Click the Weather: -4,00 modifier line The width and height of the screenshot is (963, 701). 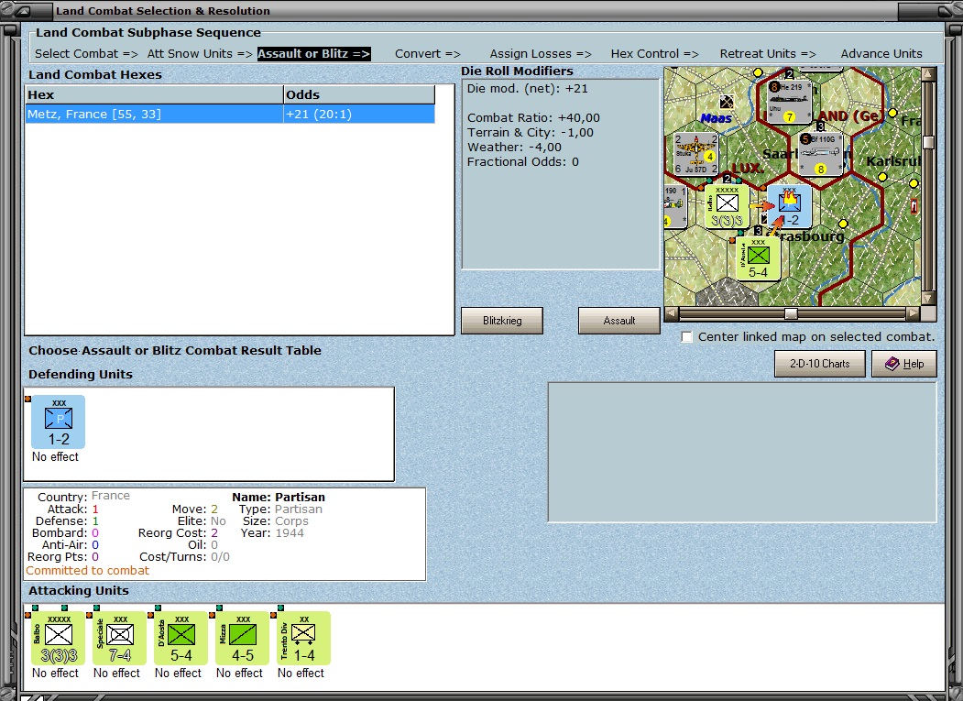click(514, 148)
